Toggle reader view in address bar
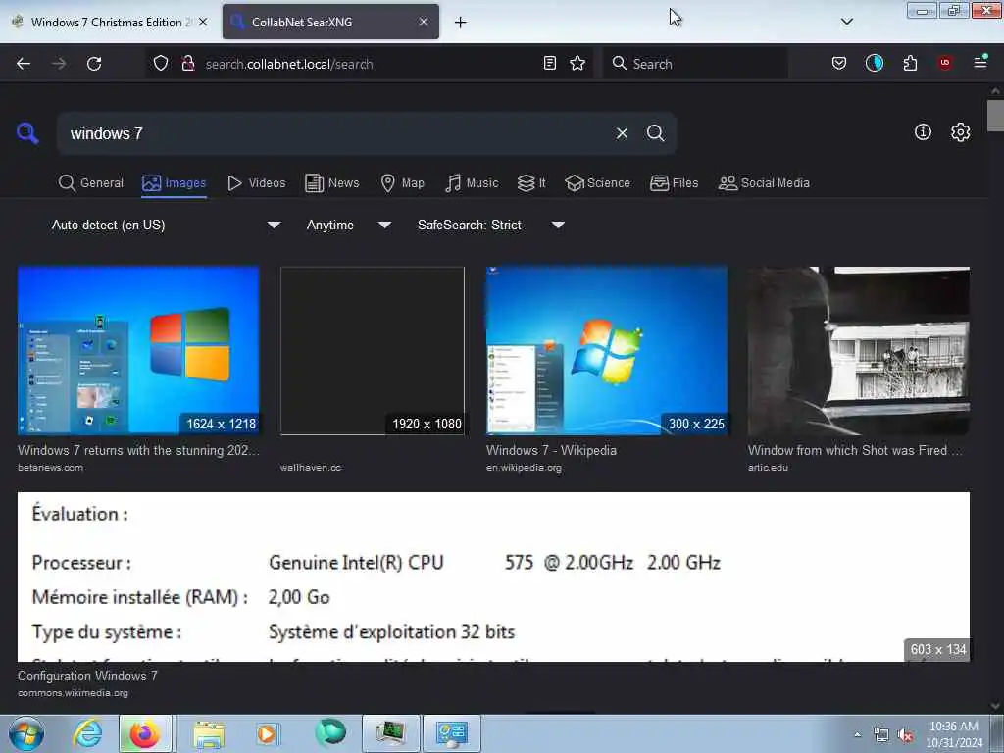The image size is (1004, 753). click(x=549, y=64)
